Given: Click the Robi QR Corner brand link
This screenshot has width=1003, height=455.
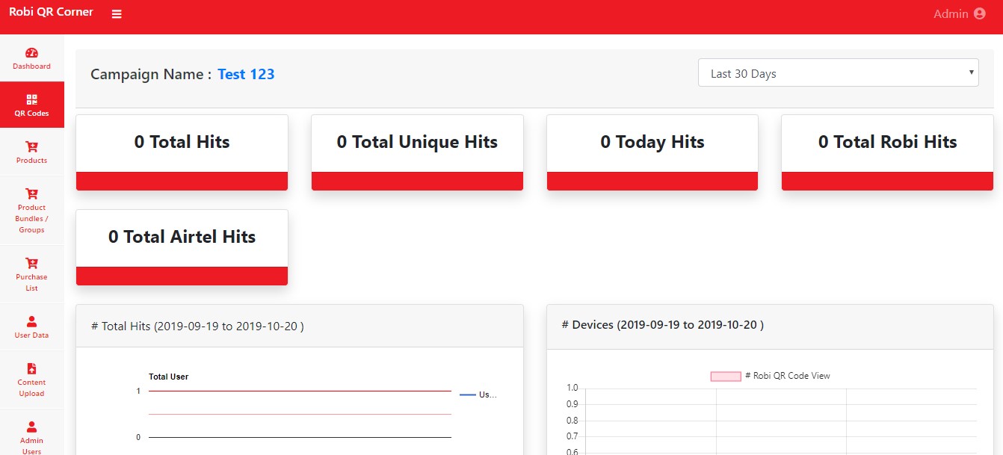Looking at the screenshot, I should (x=51, y=12).
